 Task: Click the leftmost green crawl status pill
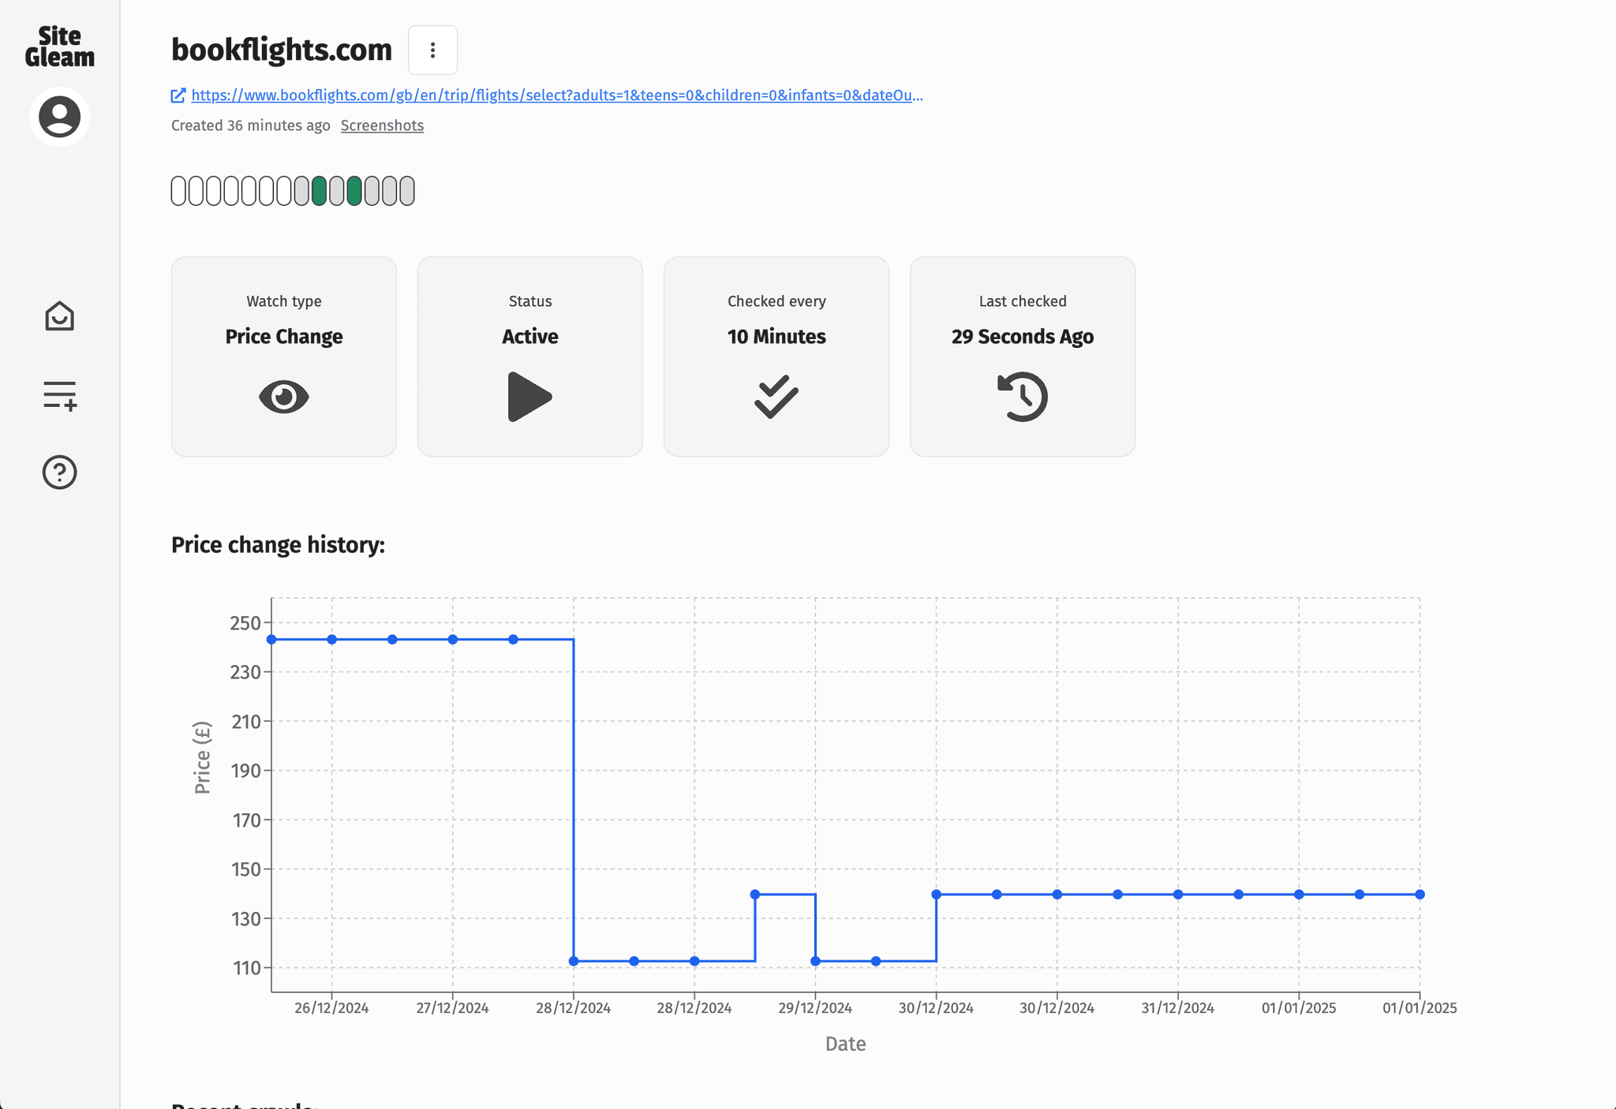319,191
